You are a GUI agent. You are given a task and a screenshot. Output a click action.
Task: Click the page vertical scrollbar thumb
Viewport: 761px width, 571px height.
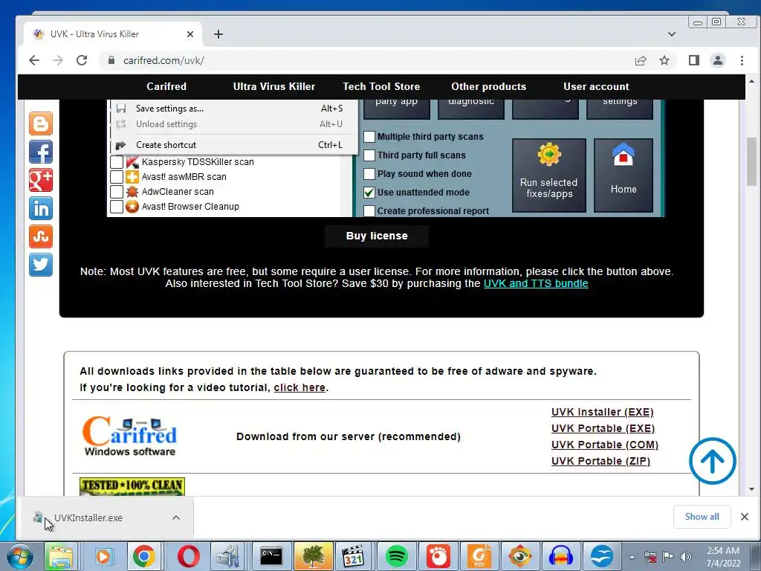point(751,161)
